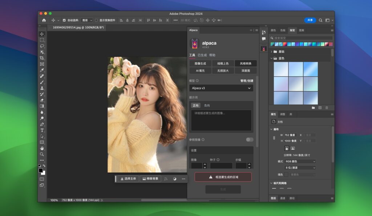
Task: Switch to the 色板 tab
Action: pos(284,30)
